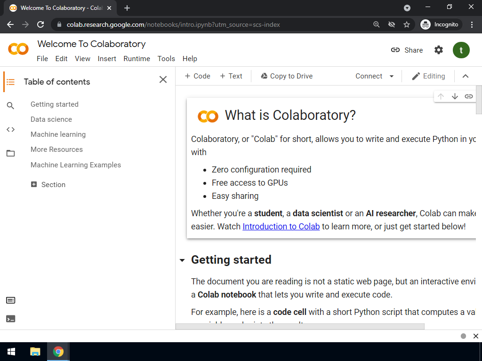482x361 pixels.
Task: Collapse the Getting started section triangle
Action: (x=182, y=260)
